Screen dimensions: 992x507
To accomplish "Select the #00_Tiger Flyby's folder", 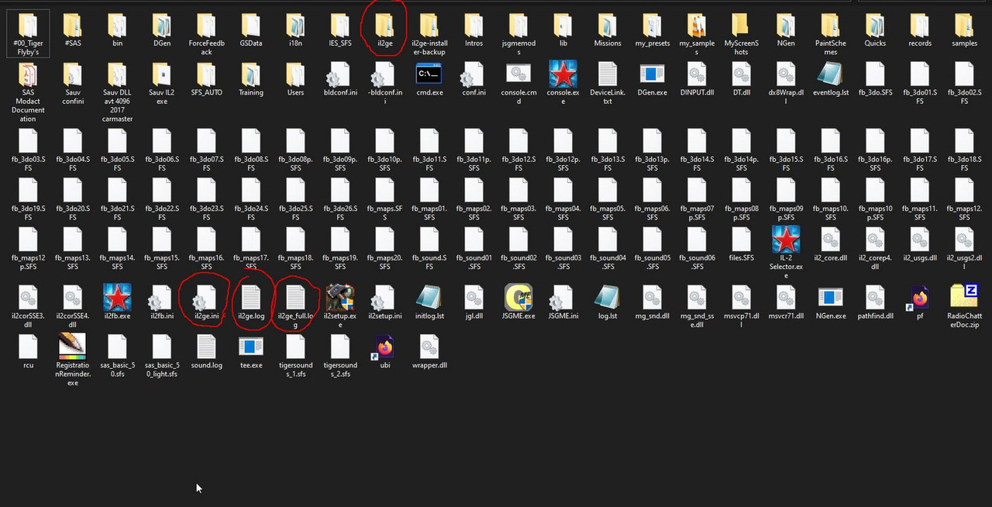I will click(29, 34).
